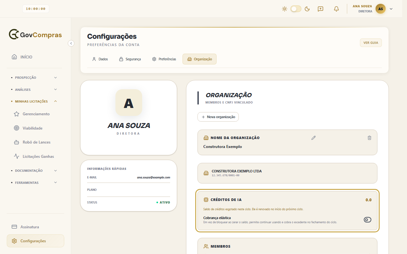Open notifications bell
This screenshot has width=407, height=254.
coord(336,9)
